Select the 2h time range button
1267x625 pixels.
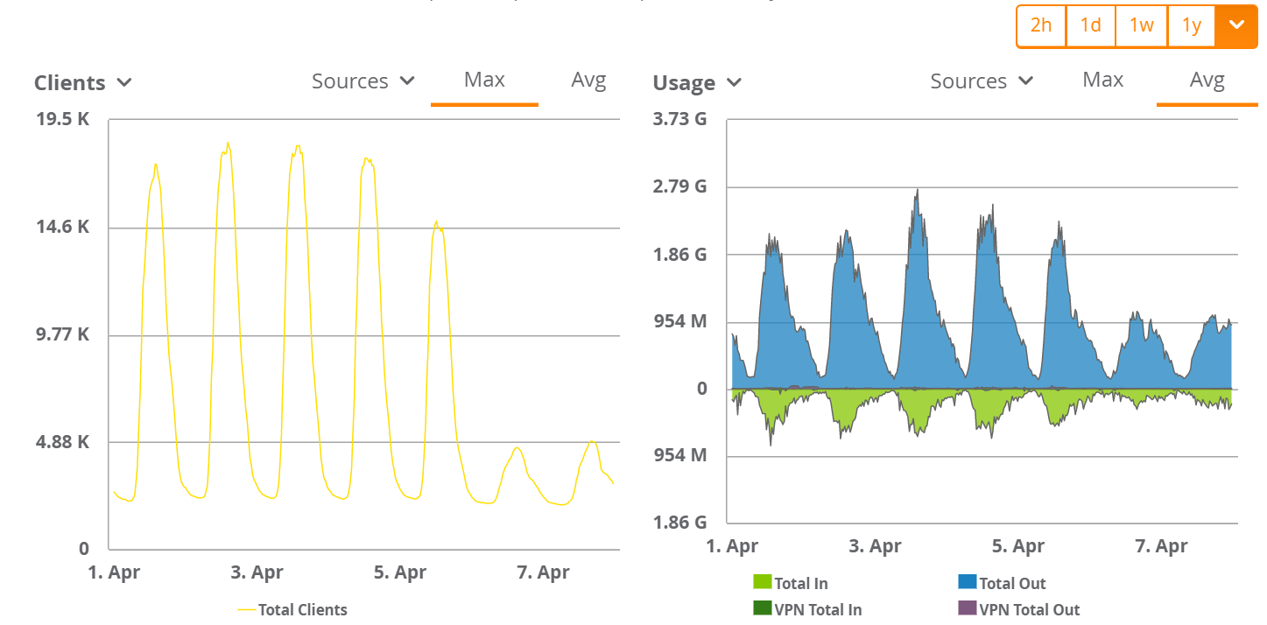pyautogui.click(x=1041, y=25)
